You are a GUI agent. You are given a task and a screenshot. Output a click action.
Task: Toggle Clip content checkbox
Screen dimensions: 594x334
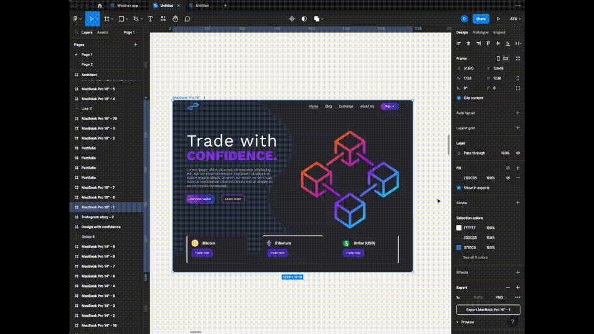[458, 98]
